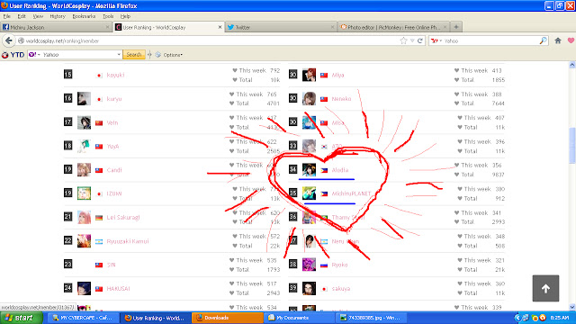Click the scroll-to-top arrow button
The width and height of the screenshot is (576, 324).
point(546,288)
